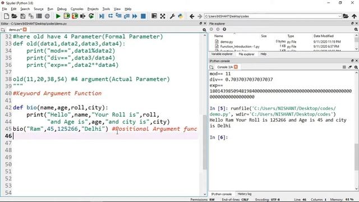The width and height of the screenshot is (359, 202).
Task: File explorer parent directory arrow icon
Action: (x=224, y=29)
